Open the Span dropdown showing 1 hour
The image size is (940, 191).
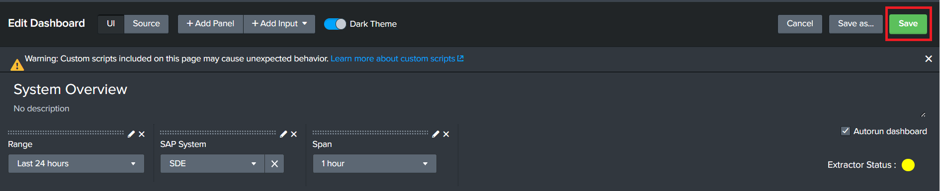(x=374, y=164)
